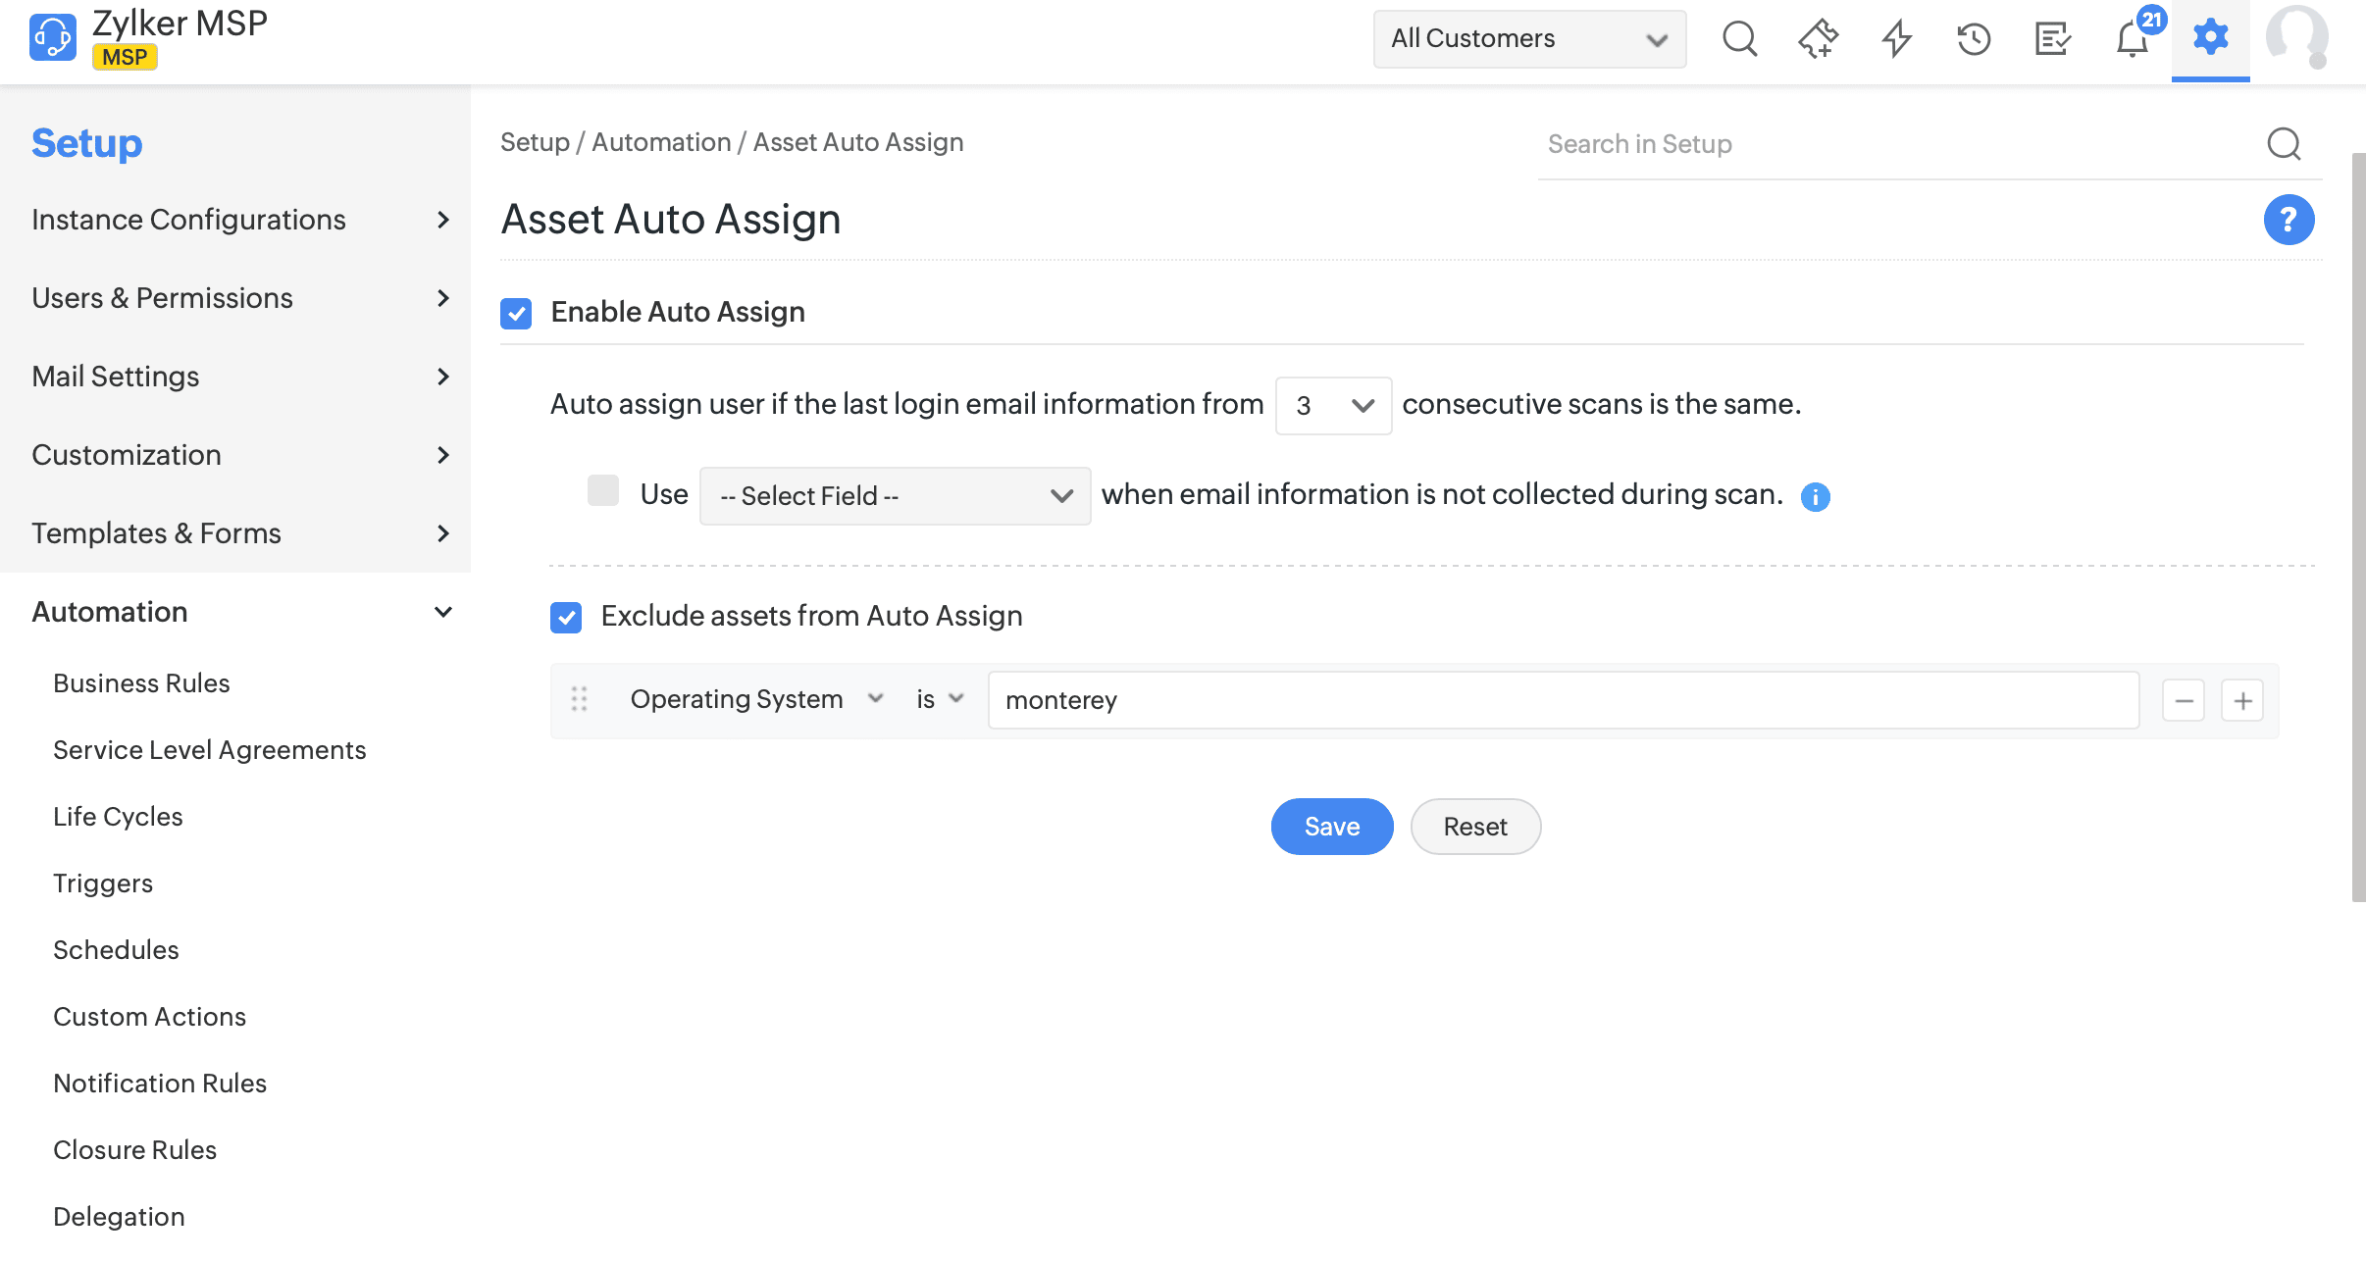Remove criteria row with minus icon
This screenshot has width=2366, height=1261.
[x=2184, y=700]
